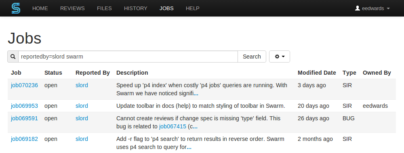Open job069953 link
This screenshot has height=153, width=404.
tap(25, 106)
